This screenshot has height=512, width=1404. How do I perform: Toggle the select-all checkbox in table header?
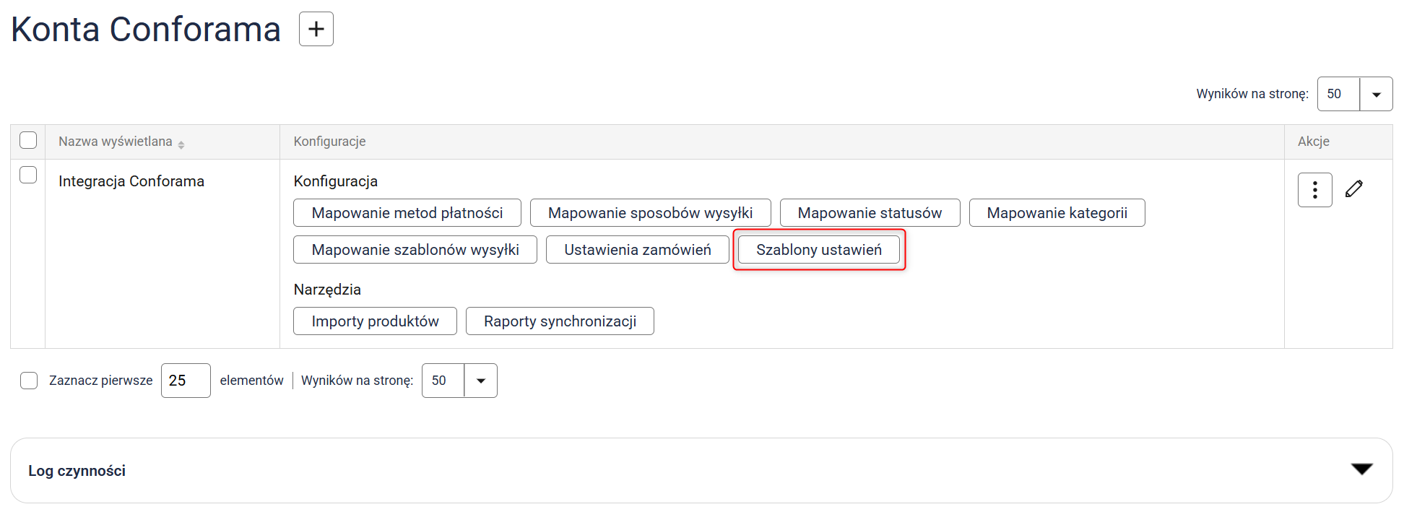28,140
